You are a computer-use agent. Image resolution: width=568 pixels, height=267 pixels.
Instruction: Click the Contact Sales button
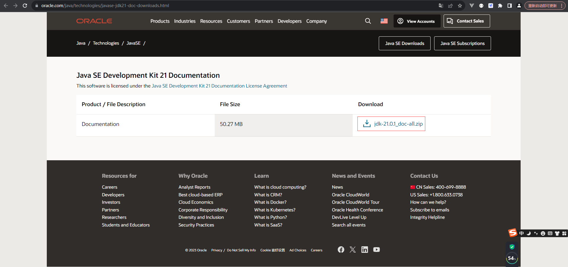point(467,21)
